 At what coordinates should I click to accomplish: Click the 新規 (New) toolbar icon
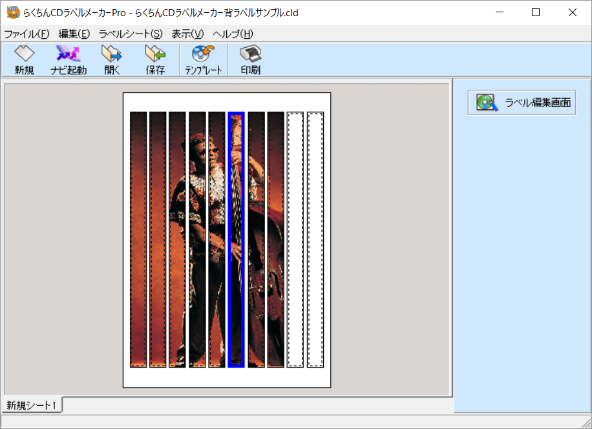(x=25, y=60)
